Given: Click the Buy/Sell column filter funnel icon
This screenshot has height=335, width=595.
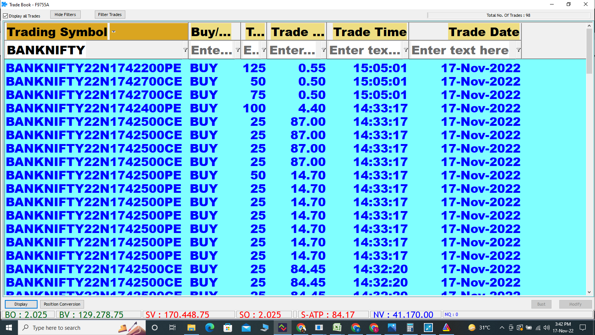Looking at the screenshot, I should pos(238,50).
